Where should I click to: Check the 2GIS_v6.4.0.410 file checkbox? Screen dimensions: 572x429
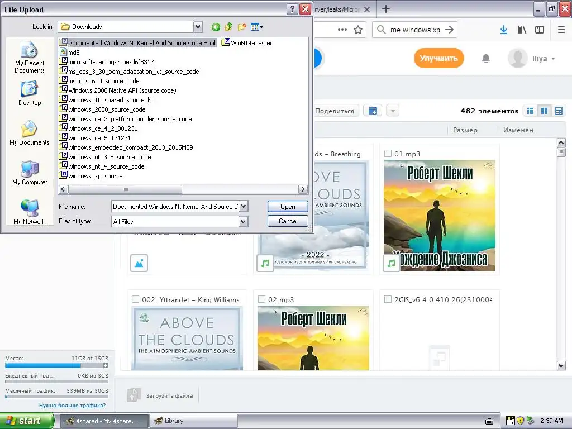[388, 299]
